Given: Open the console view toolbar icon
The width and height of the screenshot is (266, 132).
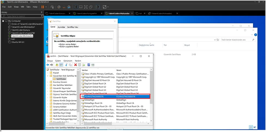Looking at the screenshot, I should (x=98, y=7).
